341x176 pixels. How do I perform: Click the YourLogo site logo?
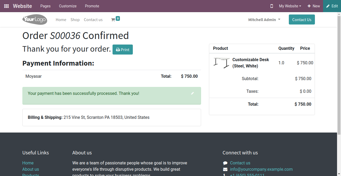(x=35, y=19)
